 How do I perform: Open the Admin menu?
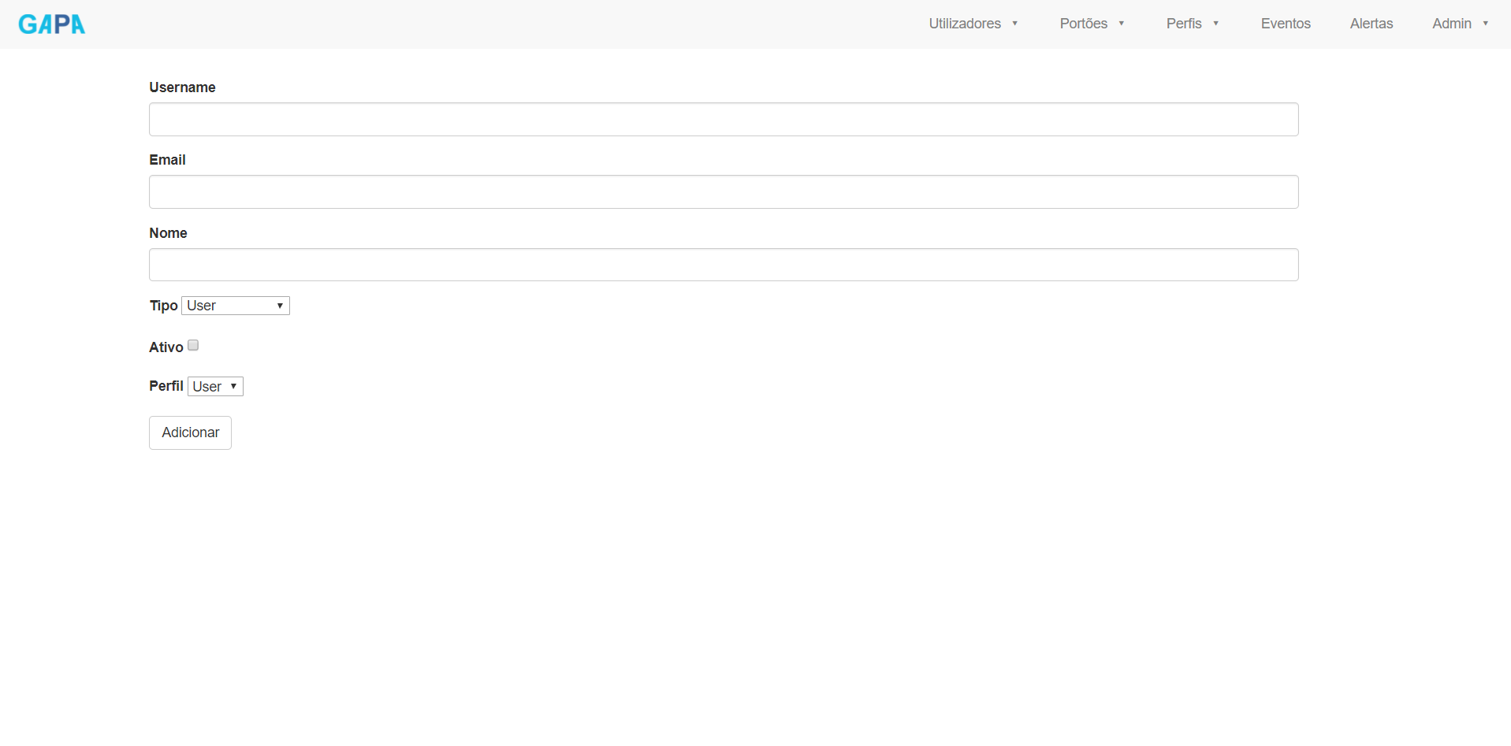(x=1461, y=24)
